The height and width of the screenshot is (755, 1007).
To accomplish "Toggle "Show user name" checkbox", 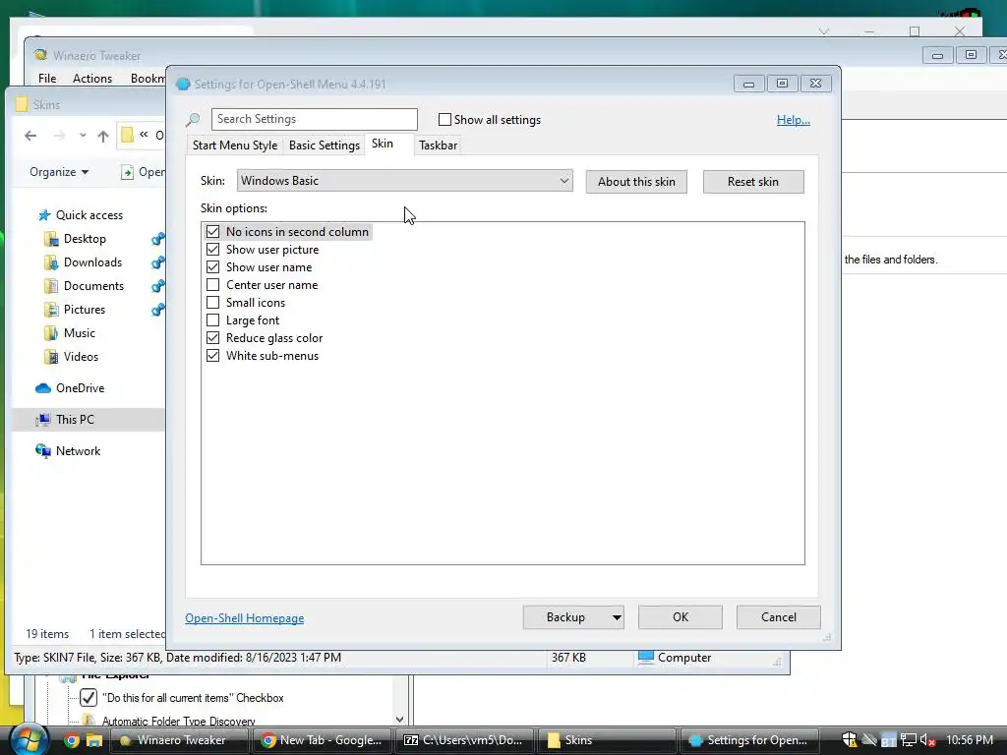I will pos(212,267).
